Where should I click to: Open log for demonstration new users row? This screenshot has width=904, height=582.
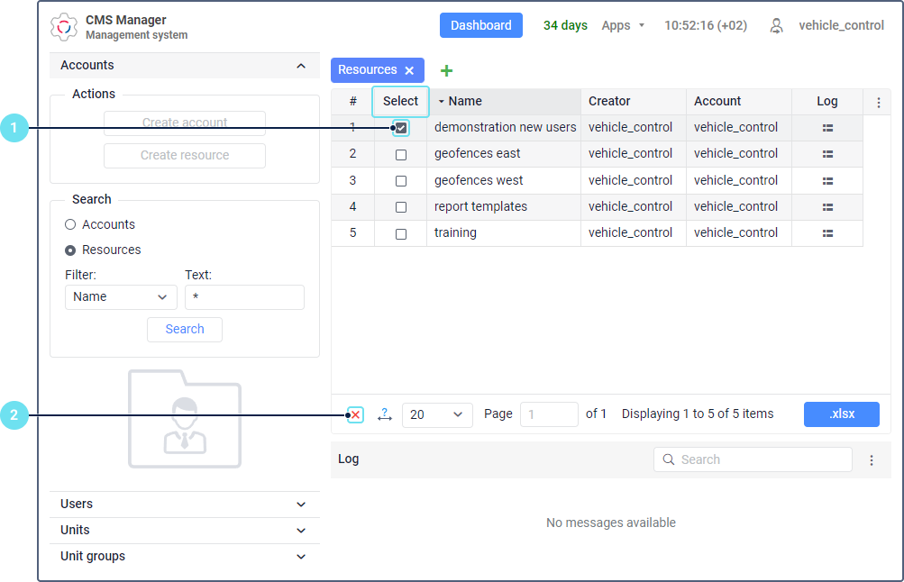[827, 128]
